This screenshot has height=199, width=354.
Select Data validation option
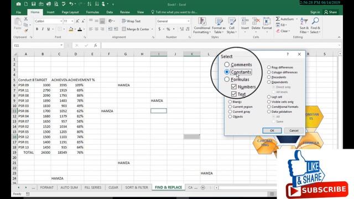coord(269,112)
